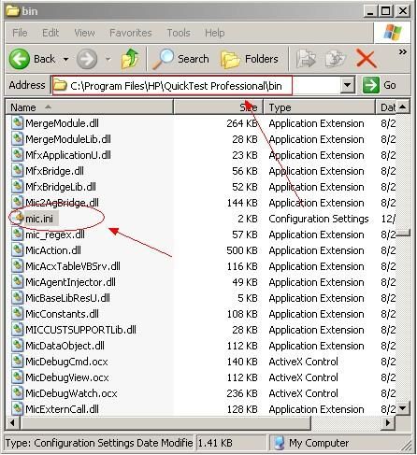Select MicAcxTableVBSrv.dll file icon
The height and width of the screenshot is (455, 417).
point(18,266)
